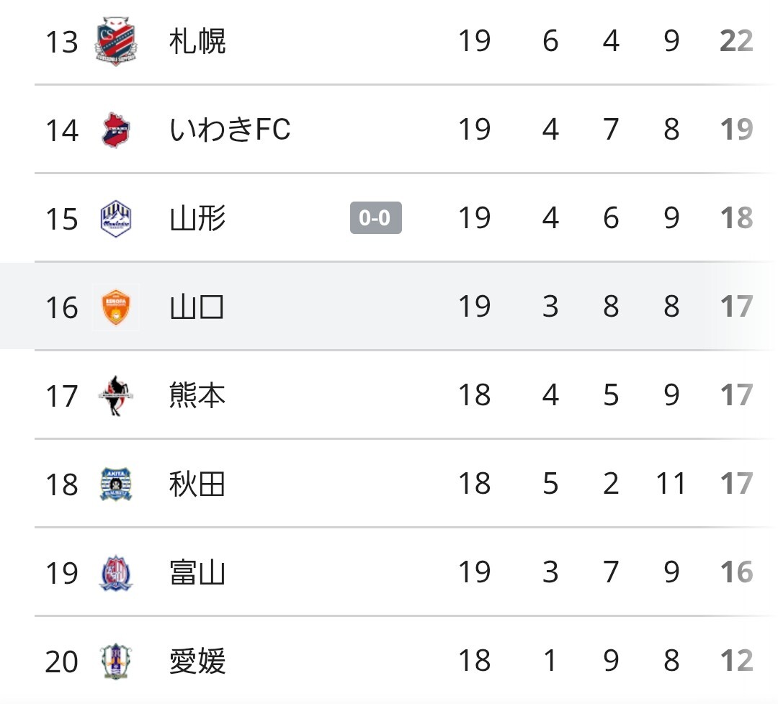Open team page for 札幌

[197, 41]
